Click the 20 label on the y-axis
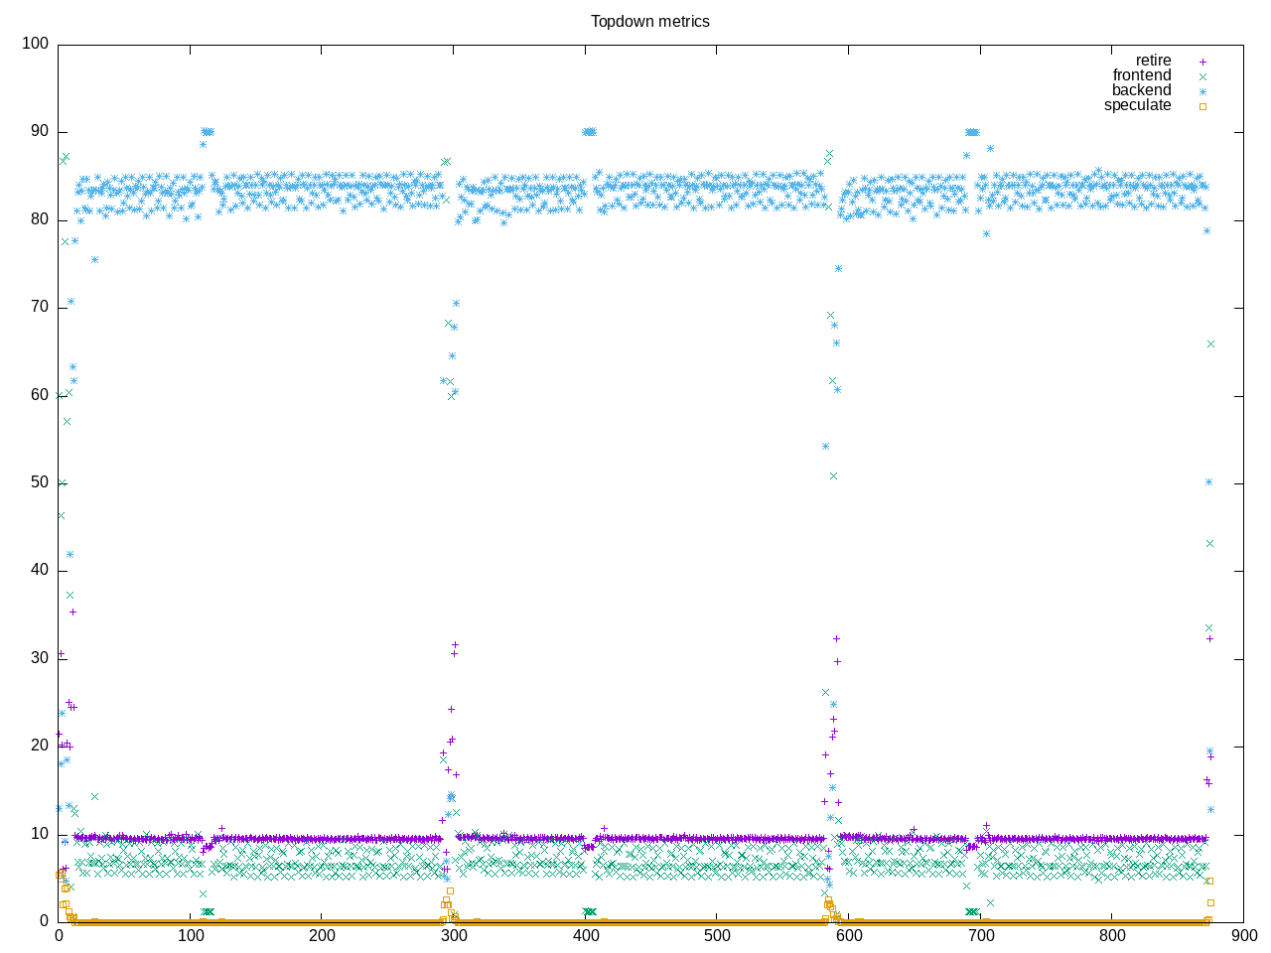1271x953 pixels. [x=39, y=746]
